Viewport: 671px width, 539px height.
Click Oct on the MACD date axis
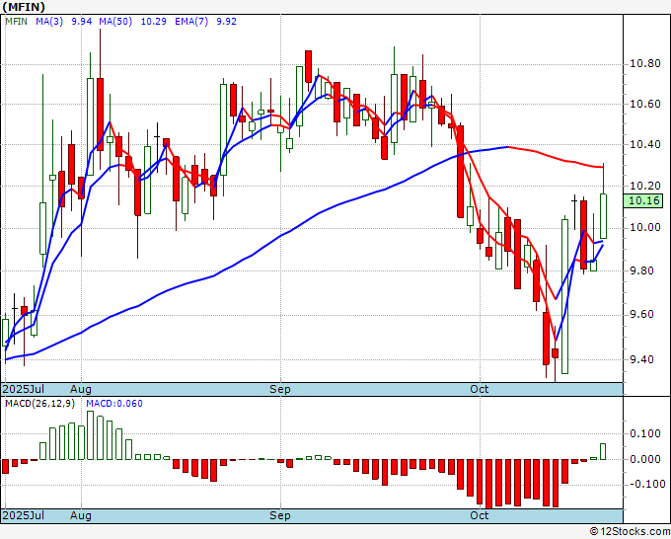pyautogui.click(x=480, y=515)
